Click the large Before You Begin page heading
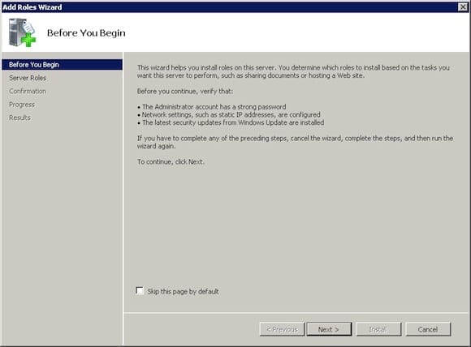471x347 pixels. 86,32
